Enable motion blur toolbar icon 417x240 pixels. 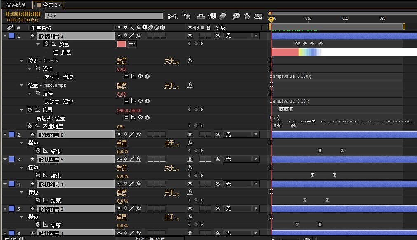click(x=223, y=16)
